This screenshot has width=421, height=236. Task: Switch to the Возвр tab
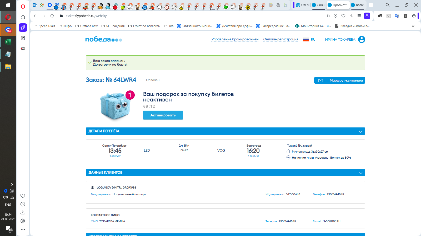[357, 5]
